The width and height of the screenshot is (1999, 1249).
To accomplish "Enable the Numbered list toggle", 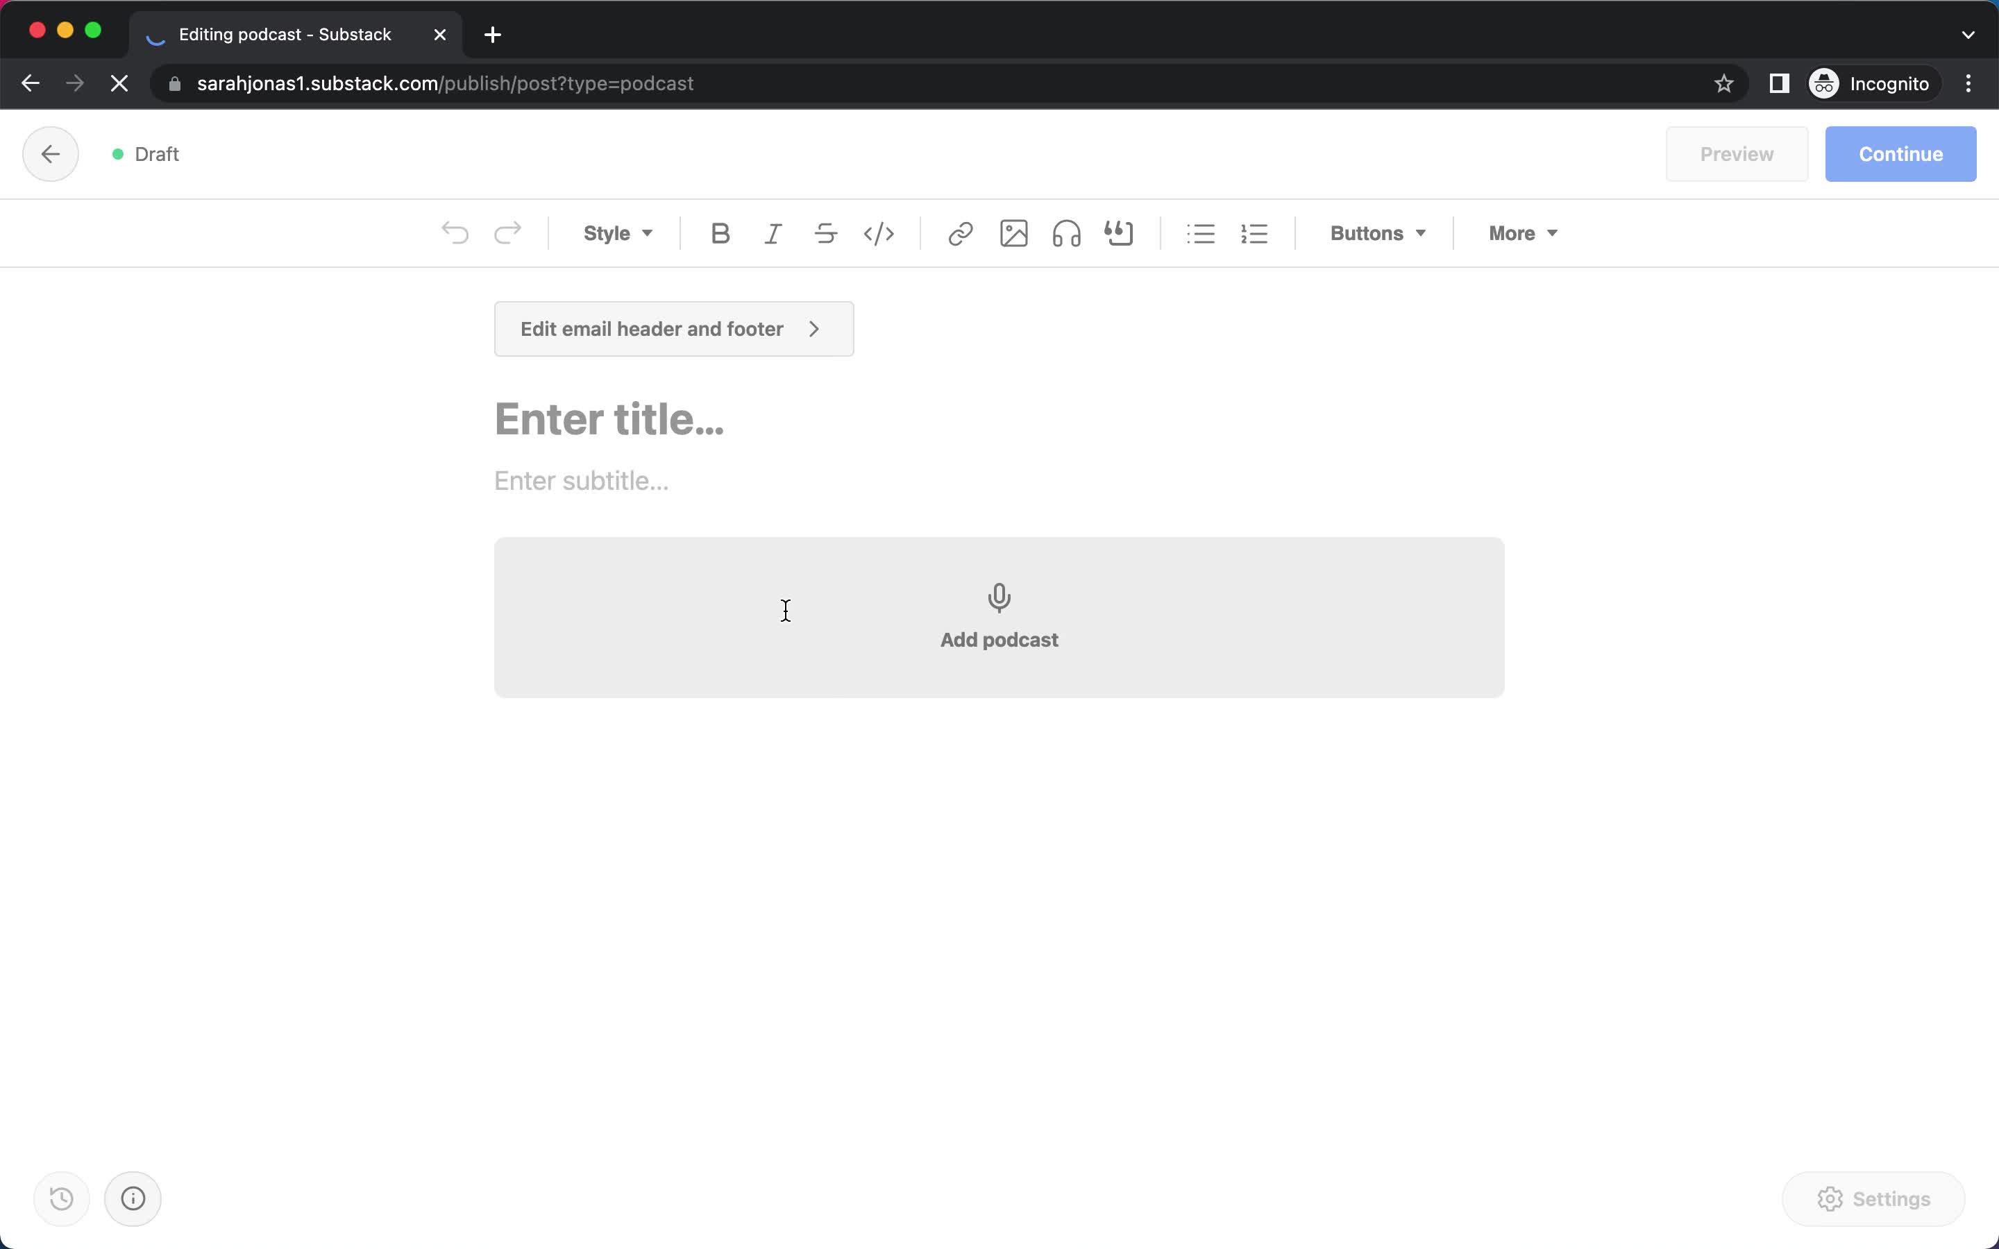I will coord(1254,232).
